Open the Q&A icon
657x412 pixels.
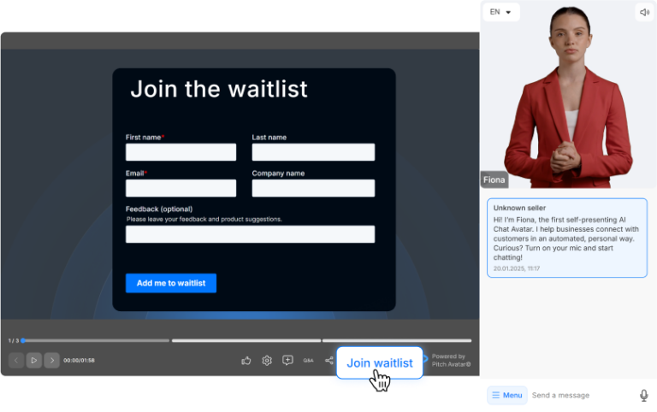[308, 361]
